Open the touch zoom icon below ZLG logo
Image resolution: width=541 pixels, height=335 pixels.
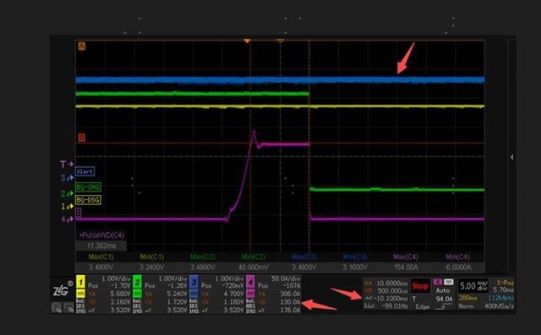point(57,307)
